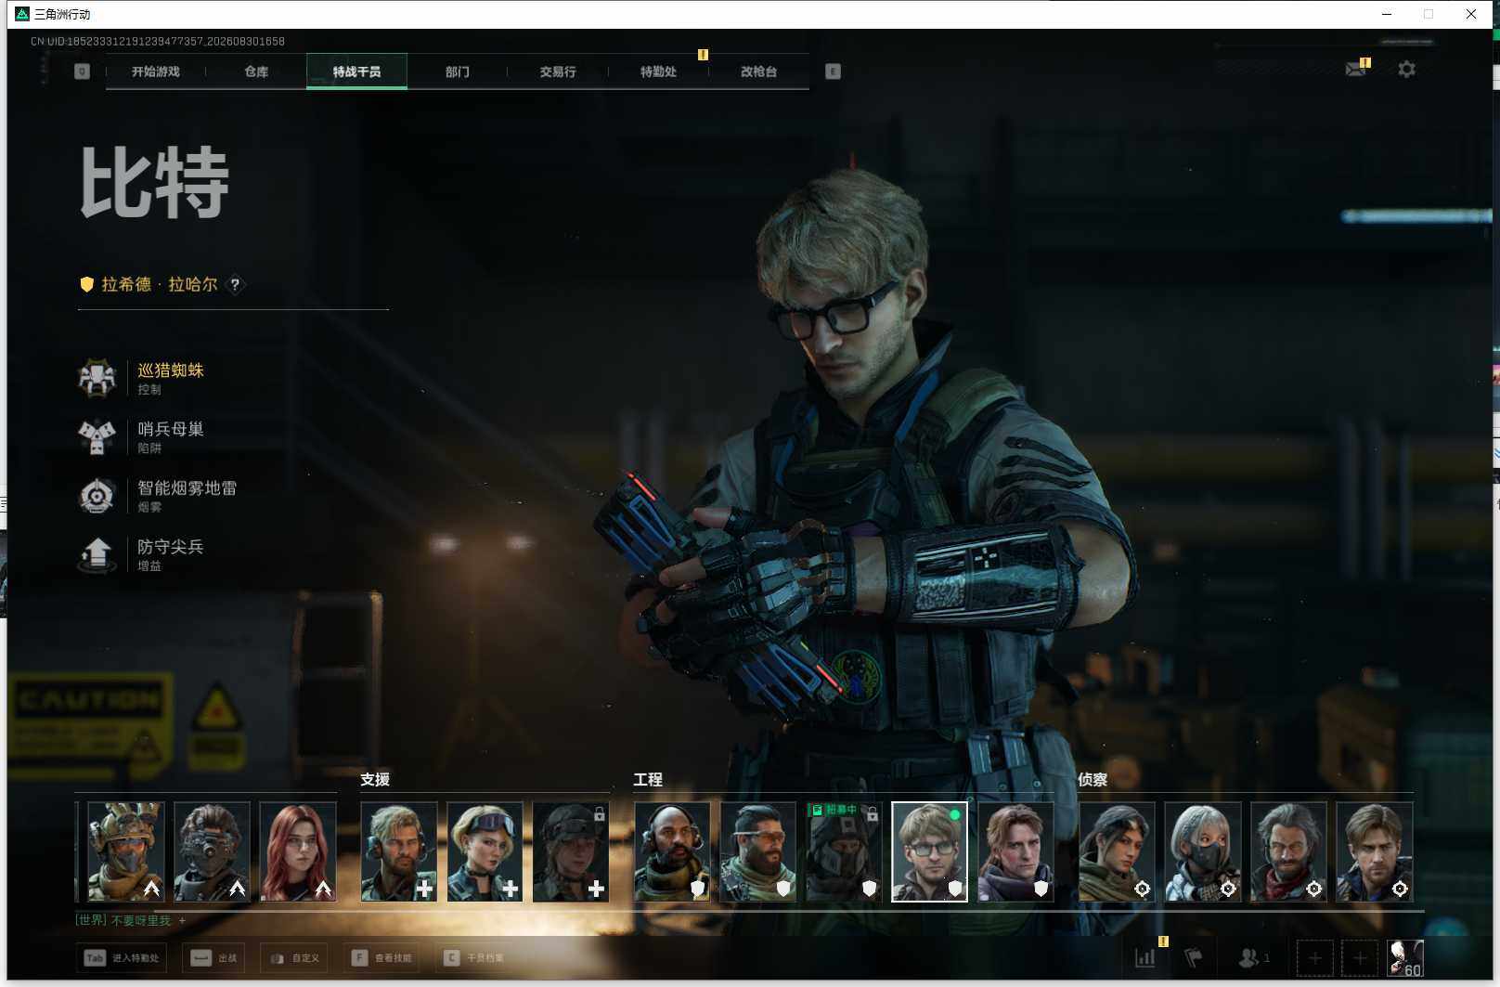Open the statistics bar chart icon
Screen dimensions: 1500x987
(x=1145, y=957)
